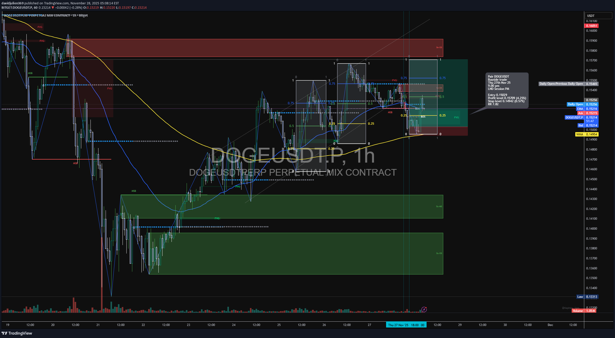The width and height of the screenshot is (615, 338).
Task: Click the TradingView logo at bottom-left
Action: [x=17, y=333]
